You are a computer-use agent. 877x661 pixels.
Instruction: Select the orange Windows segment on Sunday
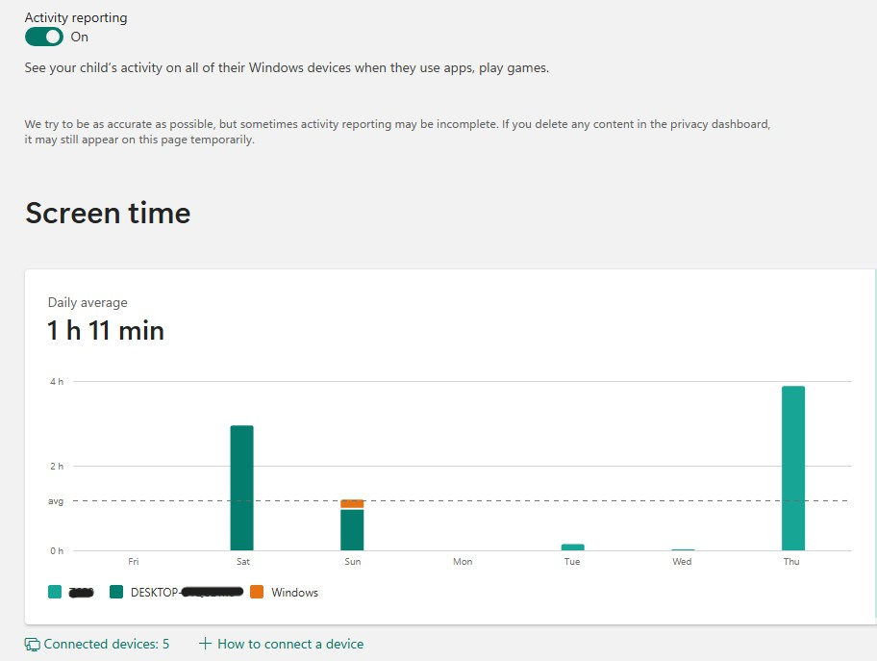point(352,504)
